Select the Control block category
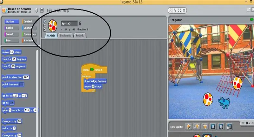The image size is (254, 137). click(29, 22)
